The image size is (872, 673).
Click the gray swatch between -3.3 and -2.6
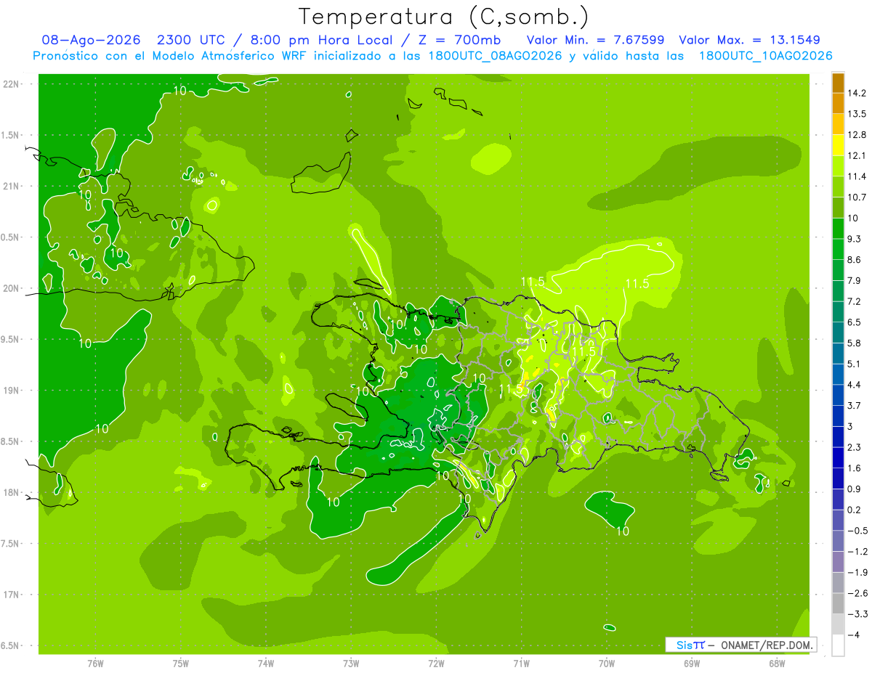[838, 603]
